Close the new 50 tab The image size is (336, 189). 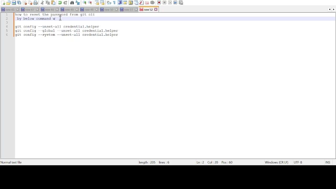coord(116,10)
